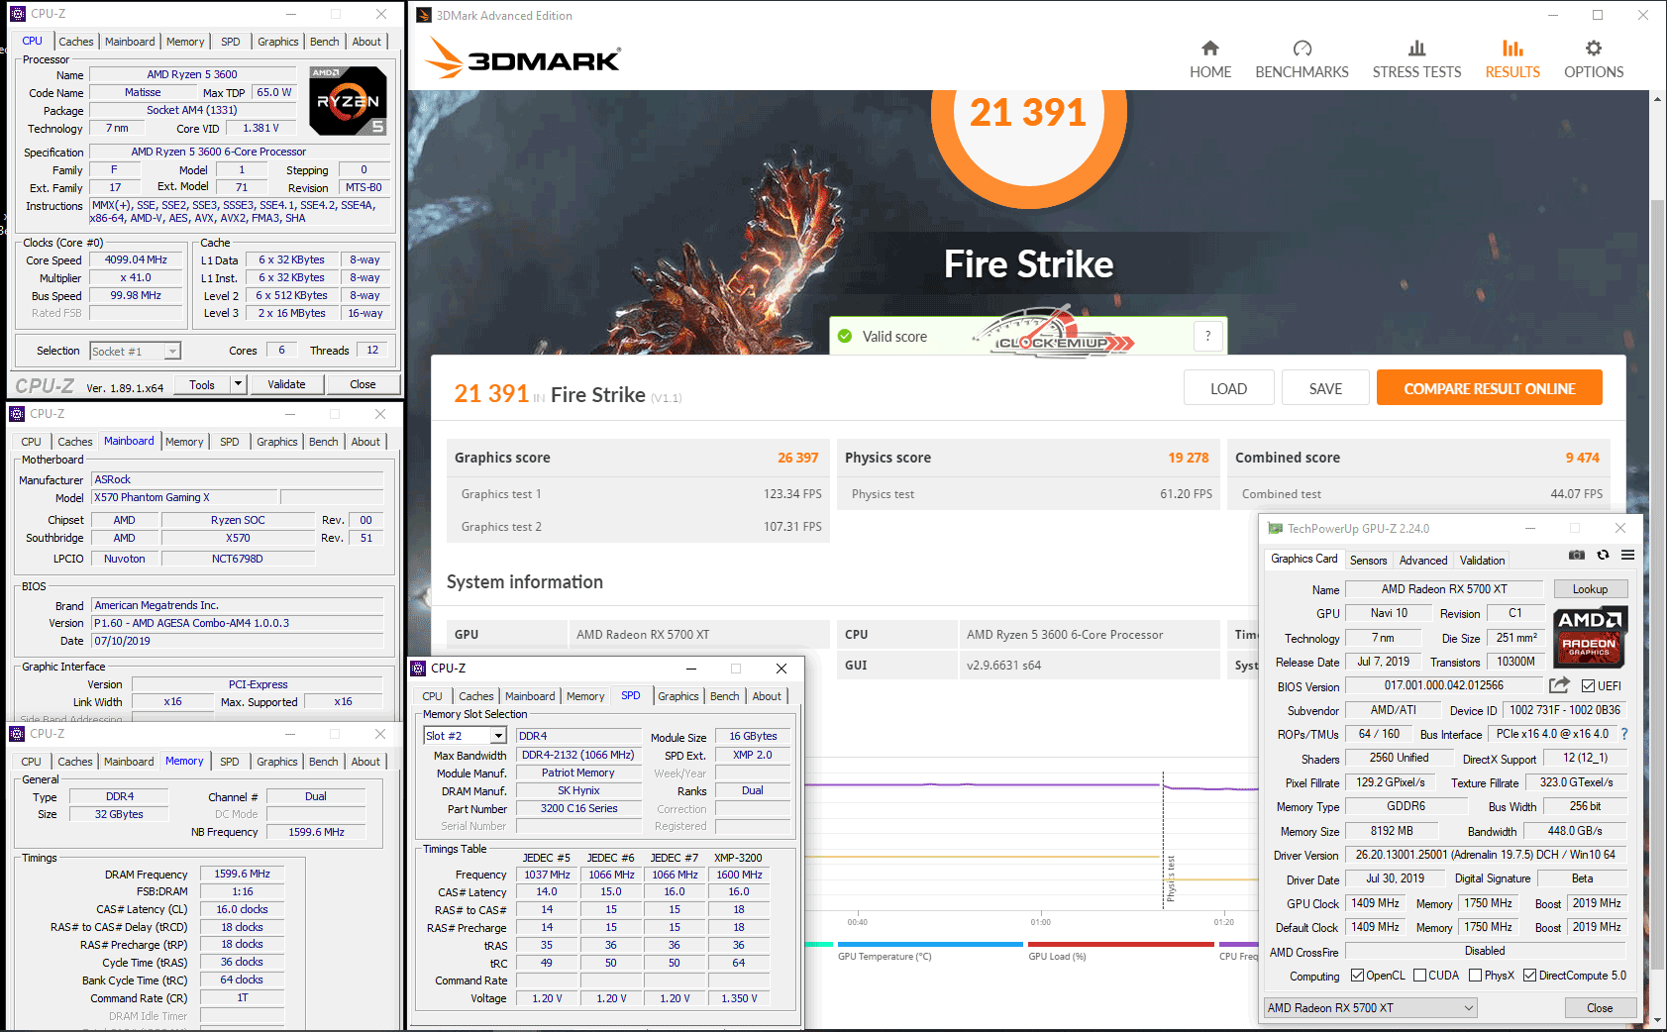The height and width of the screenshot is (1032, 1667).
Task: Click the BIOS export share icon
Action: [1559, 685]
